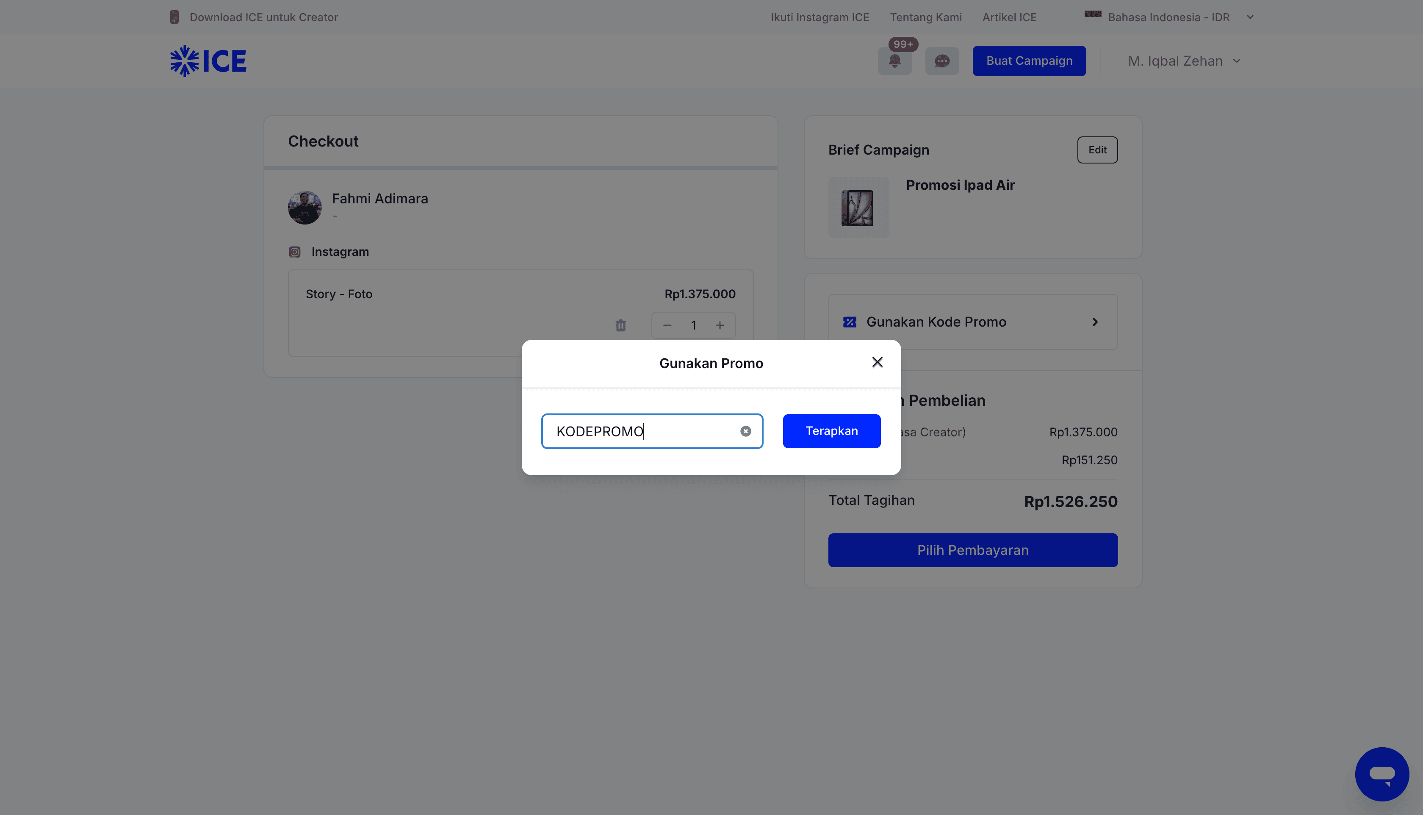Open Fahmi Adimara profile picture
1423x815 pixels.
point(305,208)
